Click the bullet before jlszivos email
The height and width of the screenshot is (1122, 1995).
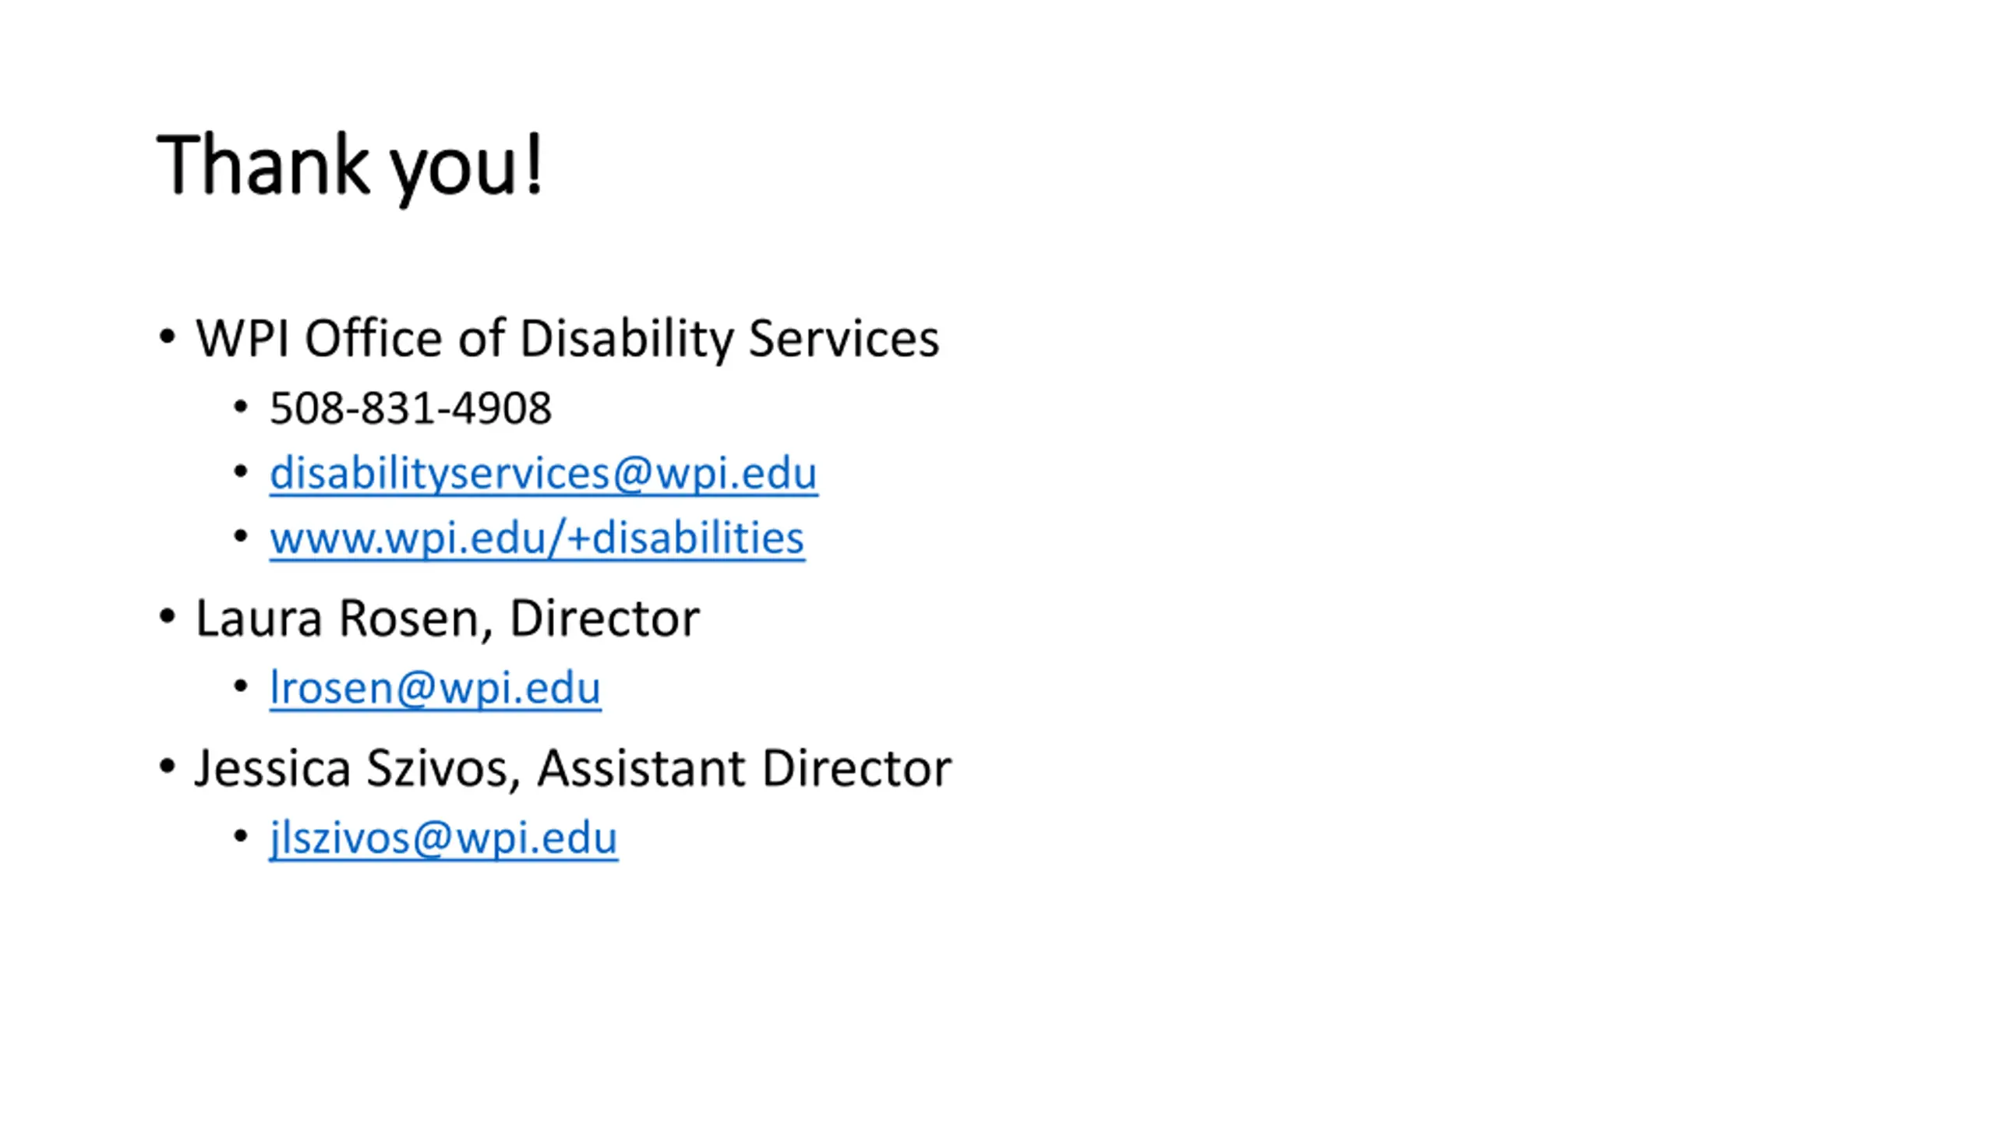pos(241,836)
